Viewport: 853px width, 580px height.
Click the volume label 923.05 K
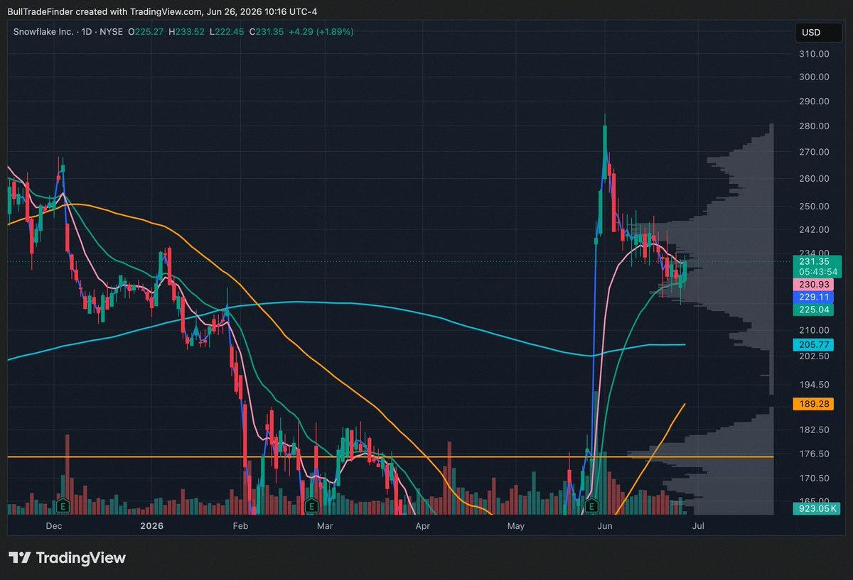817,508
